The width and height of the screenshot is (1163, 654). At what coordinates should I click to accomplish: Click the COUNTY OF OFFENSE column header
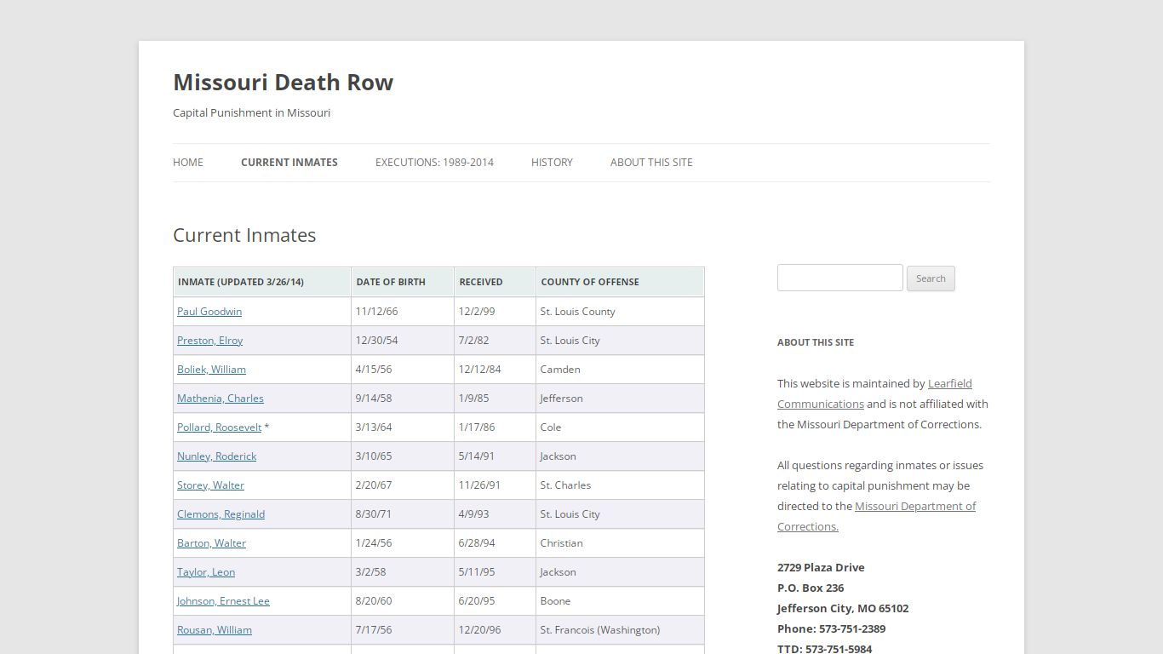(x=620, y=282)
